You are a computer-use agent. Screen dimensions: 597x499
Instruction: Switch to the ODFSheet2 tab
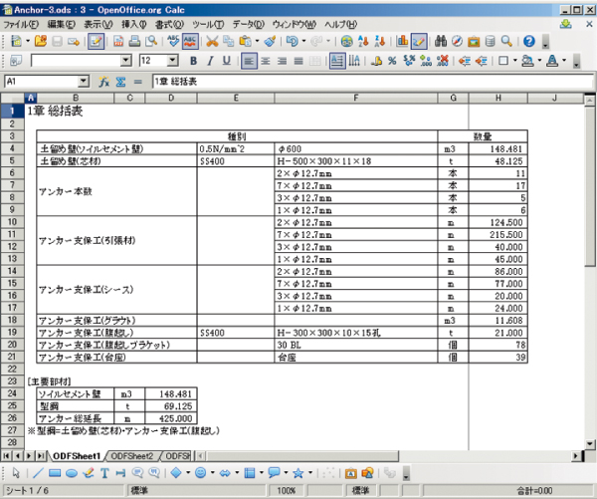click(134, 455)
